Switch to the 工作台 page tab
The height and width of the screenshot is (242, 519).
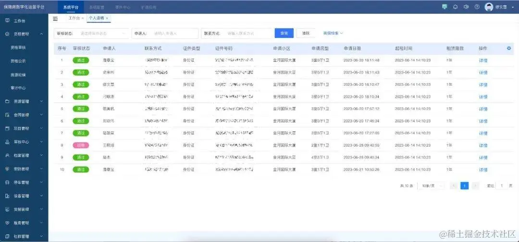pos(74,18)
